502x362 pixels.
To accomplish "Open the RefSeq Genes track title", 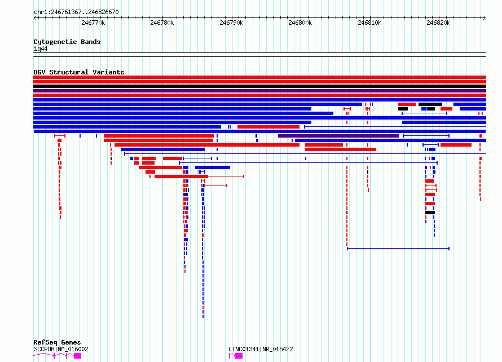I will (x=57, y=342).
